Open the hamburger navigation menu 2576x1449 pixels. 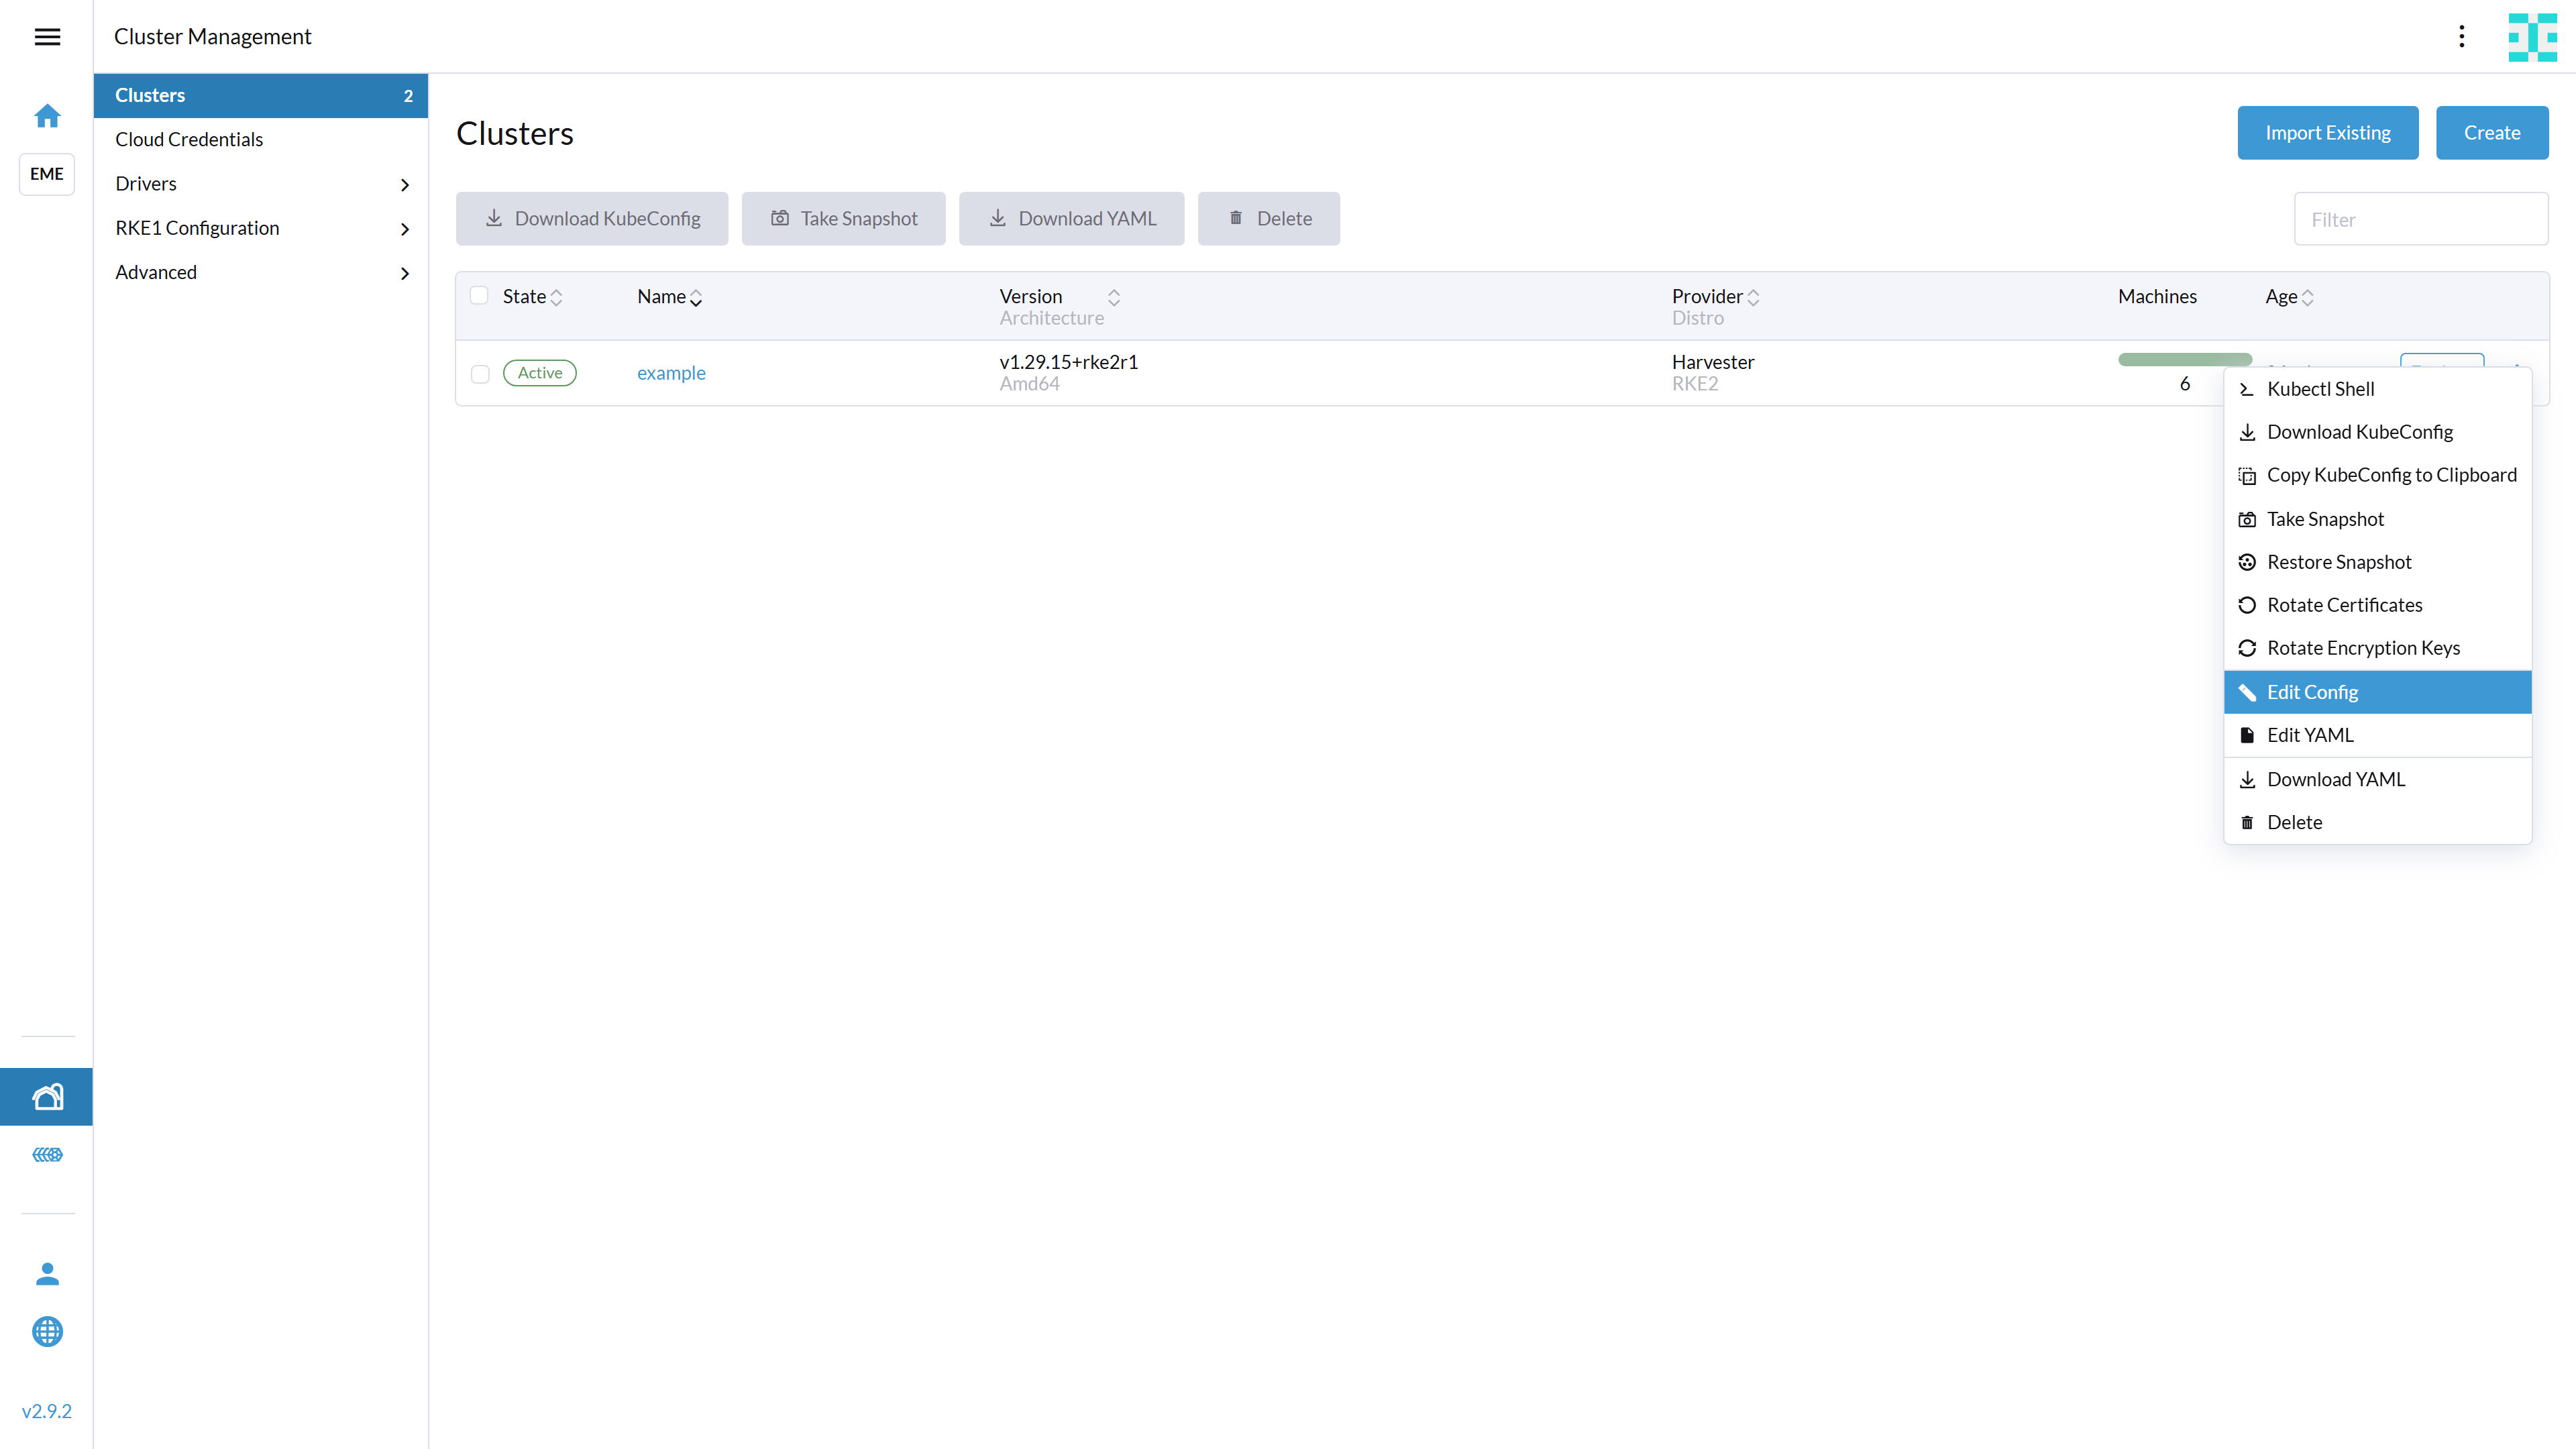[47, 37]
